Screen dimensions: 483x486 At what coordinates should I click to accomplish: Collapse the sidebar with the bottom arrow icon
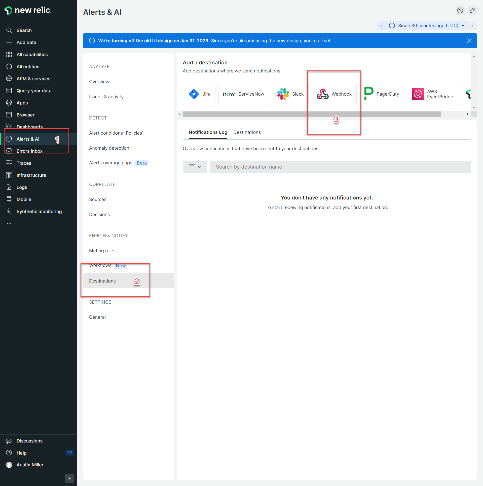click(69, 478)
